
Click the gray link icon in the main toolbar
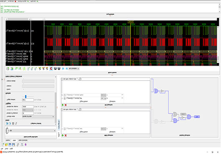(x=18, y=145)
